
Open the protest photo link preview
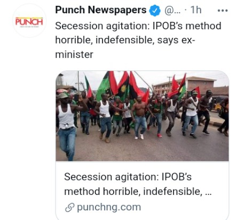coord(142,116)
